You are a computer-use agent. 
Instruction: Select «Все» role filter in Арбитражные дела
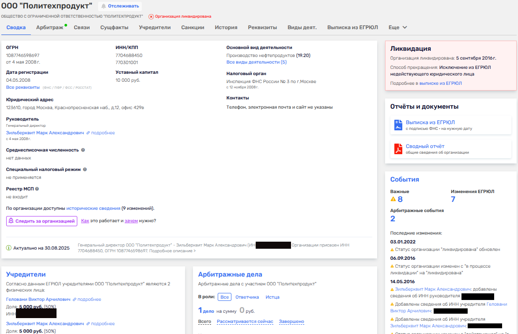(x=224, y=297)
